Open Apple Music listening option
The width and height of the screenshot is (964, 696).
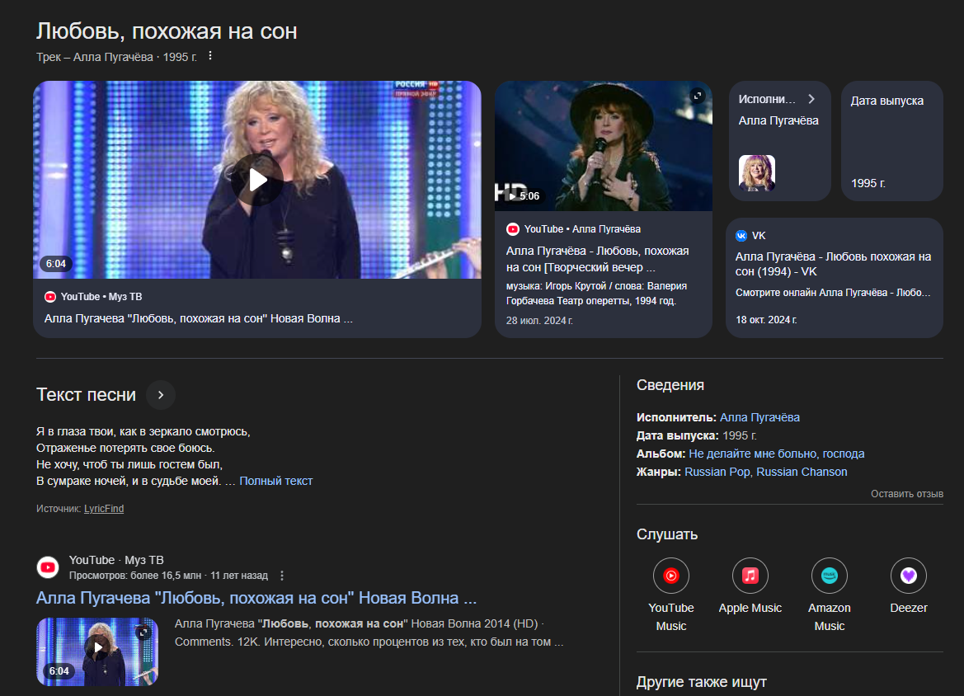click(750, 576)
